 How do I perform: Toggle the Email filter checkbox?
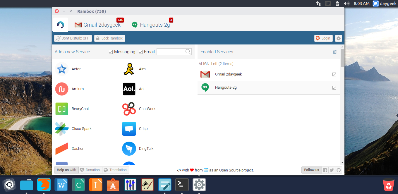140,52
